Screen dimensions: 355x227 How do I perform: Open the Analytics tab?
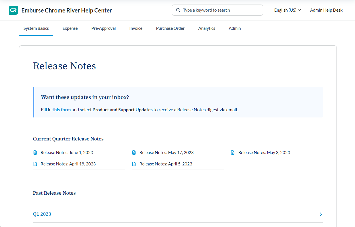[207, 28]
